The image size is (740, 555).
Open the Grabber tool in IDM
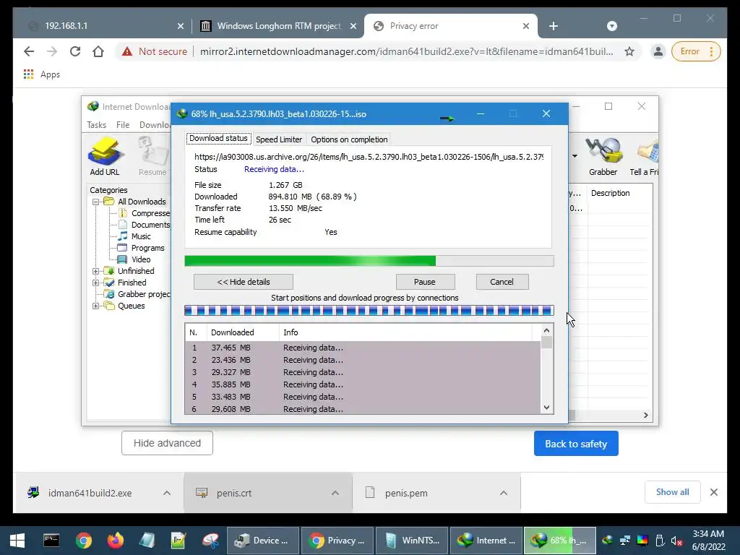pos(603,156)
